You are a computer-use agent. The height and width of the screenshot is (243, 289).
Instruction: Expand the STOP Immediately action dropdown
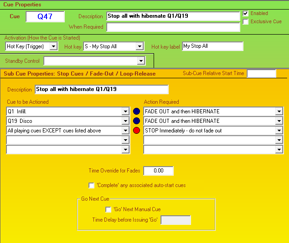point(279,131)
